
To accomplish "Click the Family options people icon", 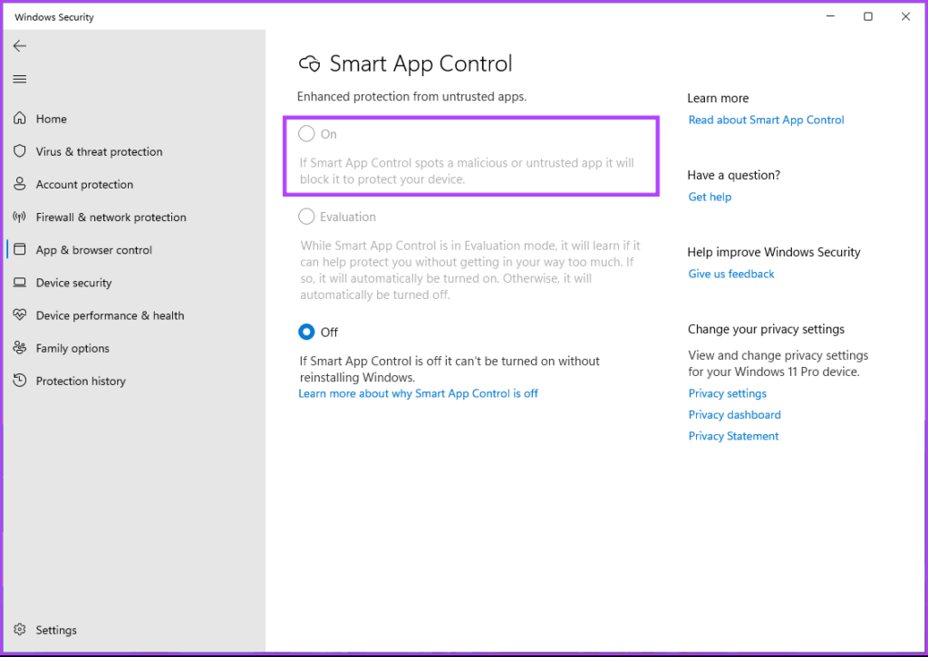I will point(20,348).
